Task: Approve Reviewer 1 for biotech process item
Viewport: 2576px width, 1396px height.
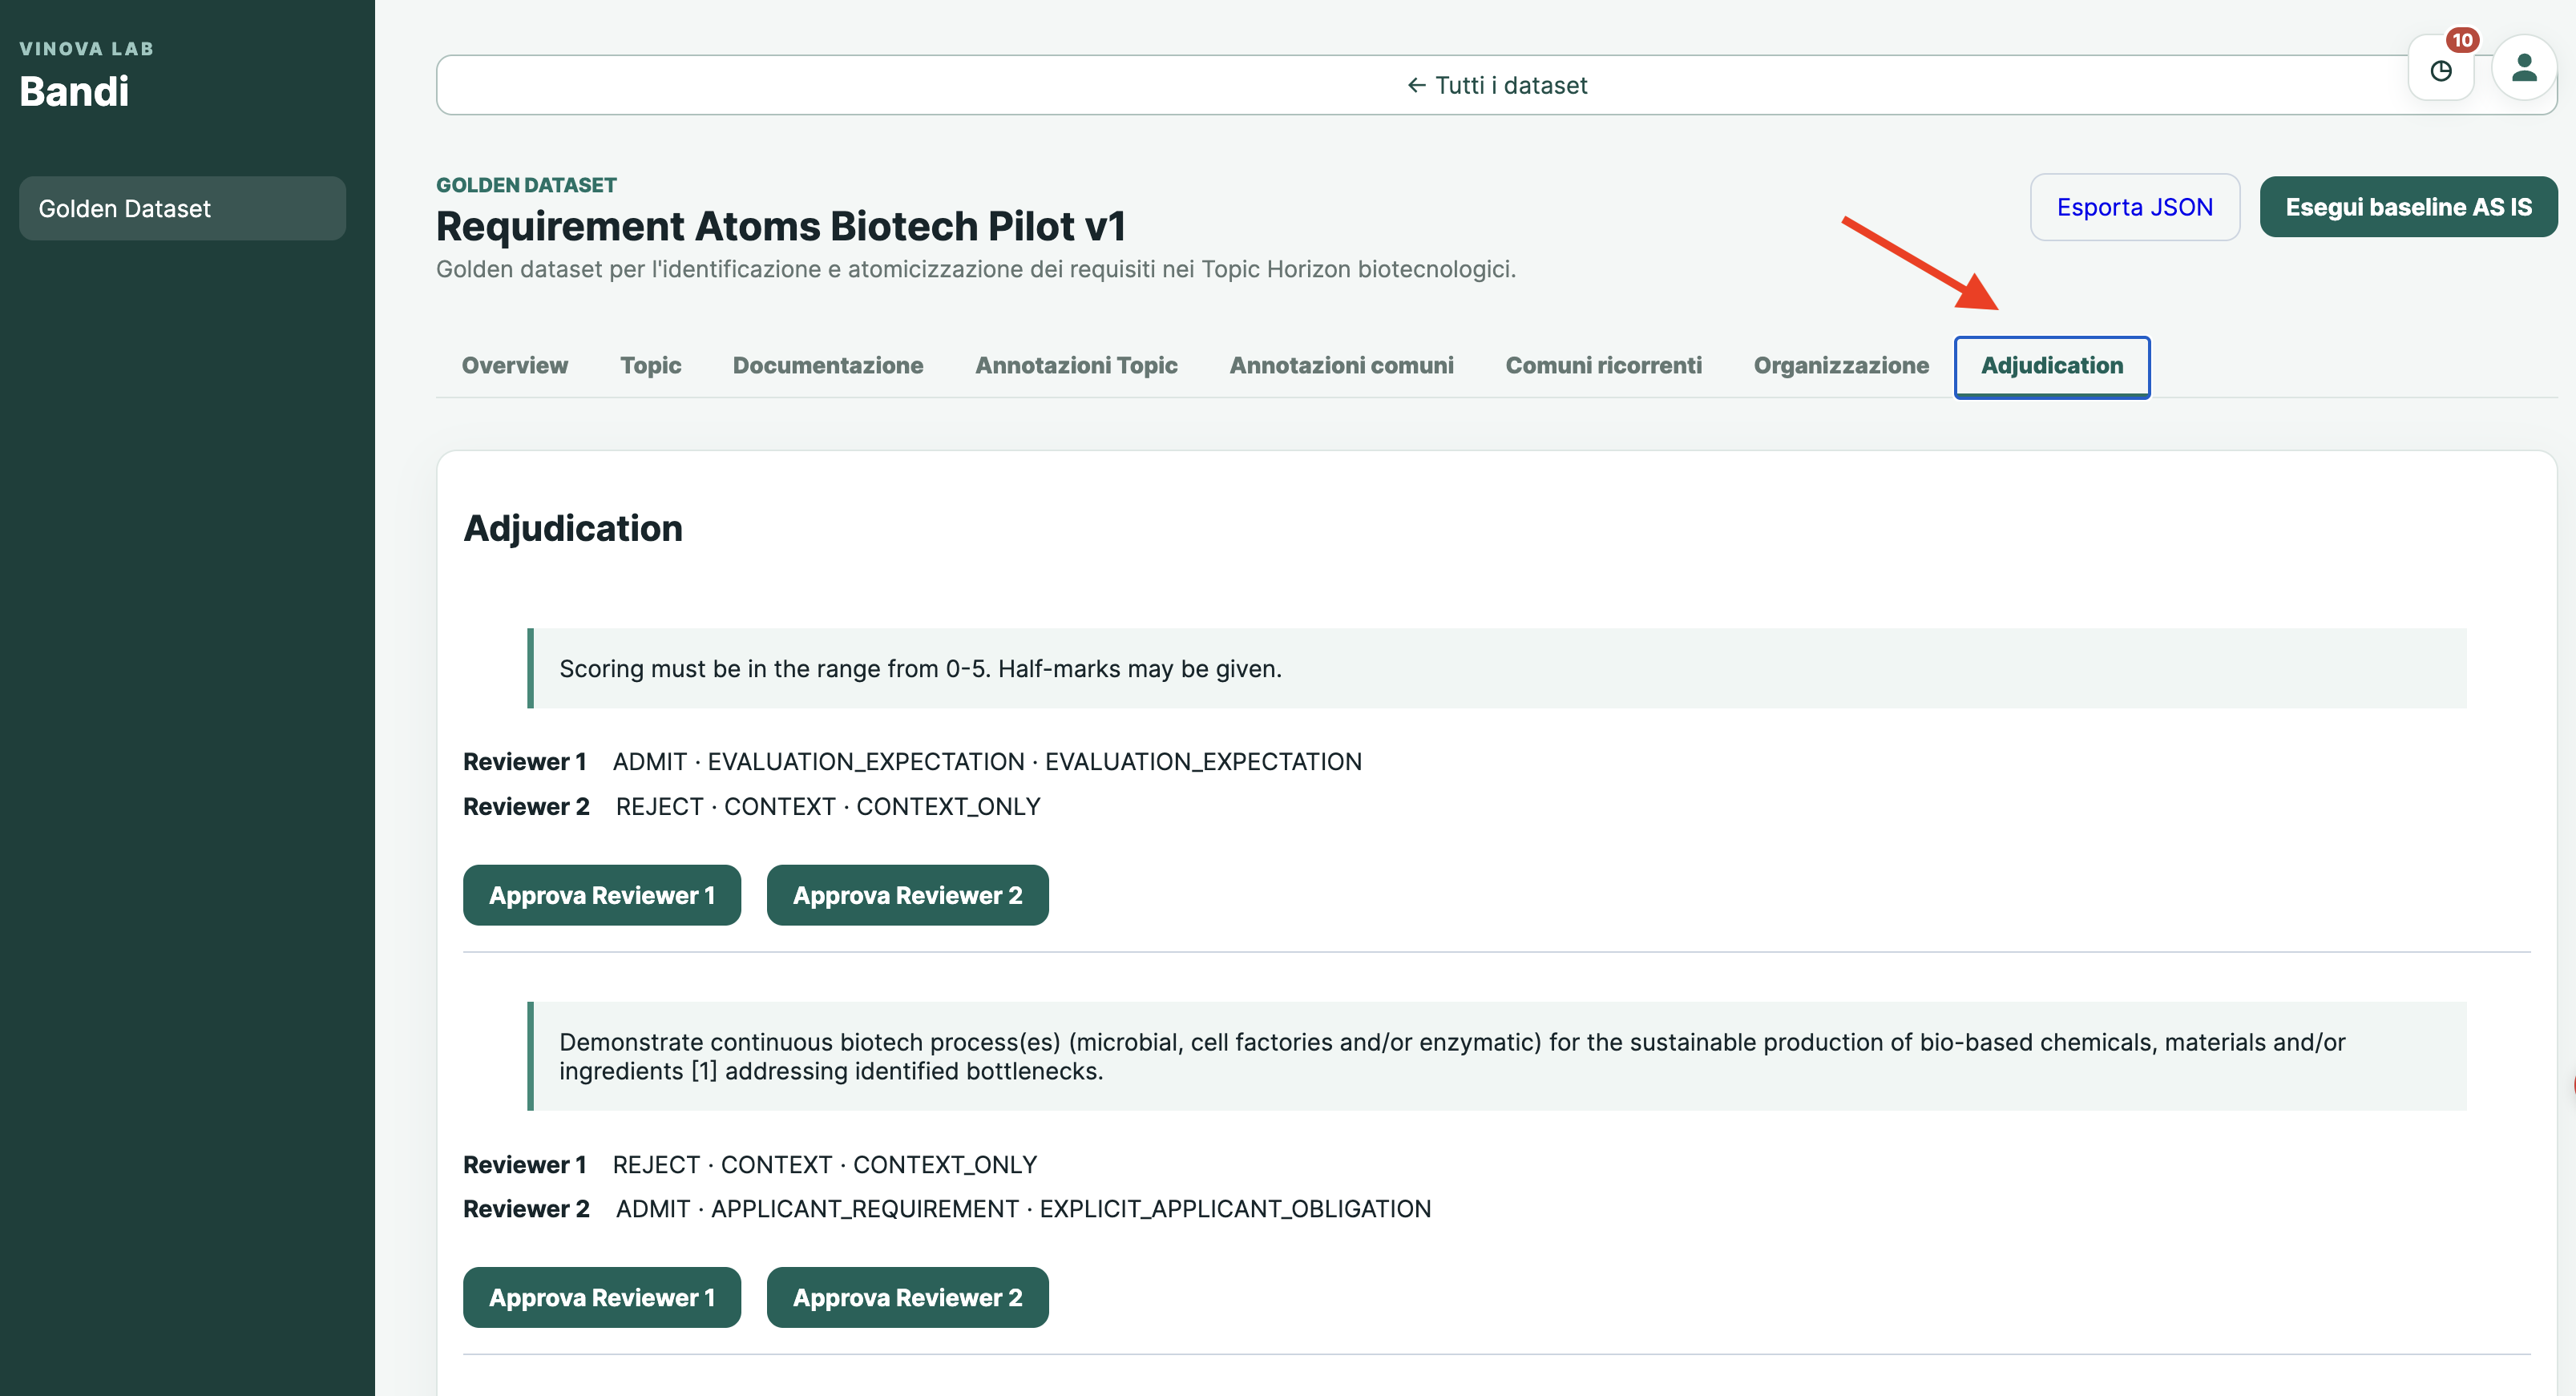Action: pos(602,1297)
